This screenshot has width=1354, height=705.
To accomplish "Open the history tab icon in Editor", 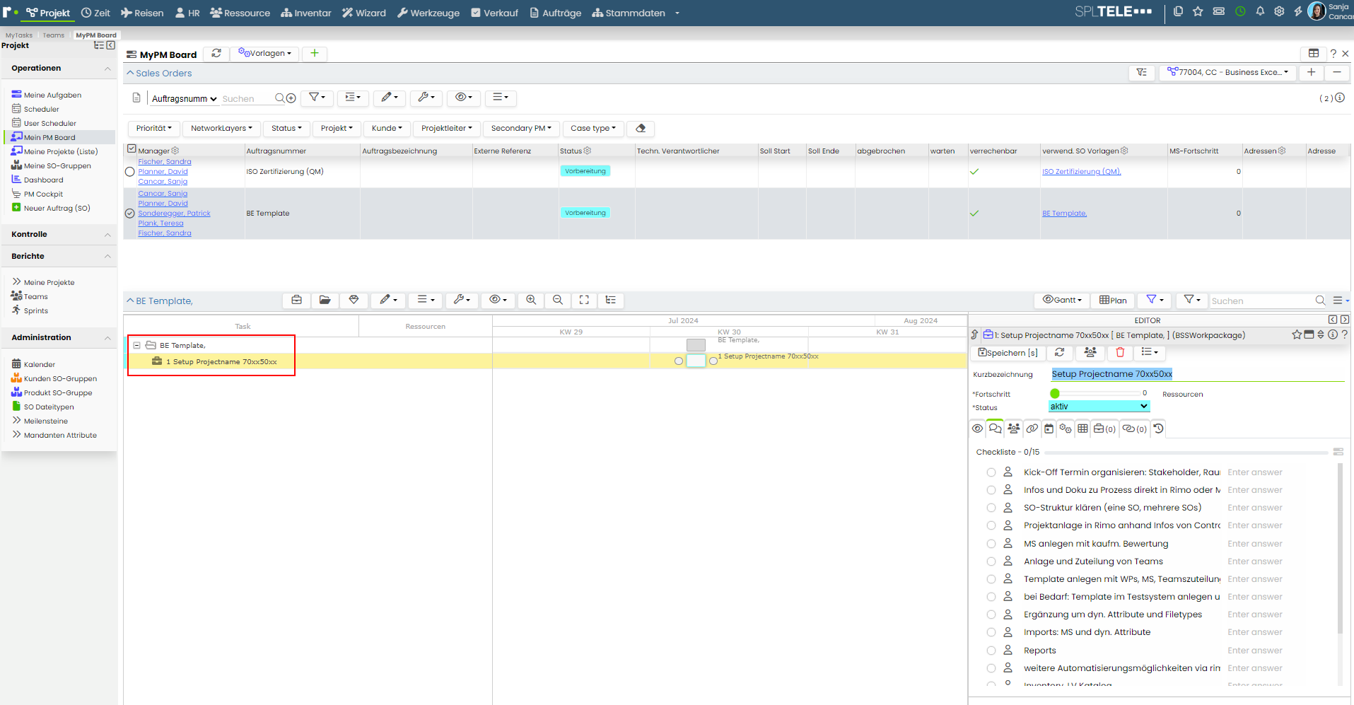I will [x=1158, y=429].
